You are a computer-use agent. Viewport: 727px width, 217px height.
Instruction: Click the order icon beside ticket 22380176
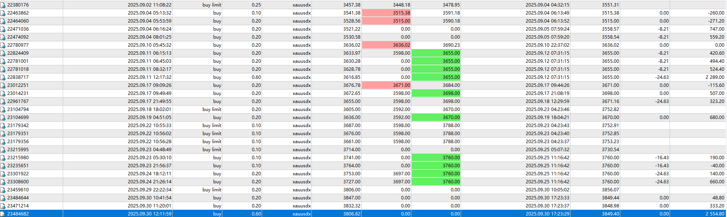[3, 5]
